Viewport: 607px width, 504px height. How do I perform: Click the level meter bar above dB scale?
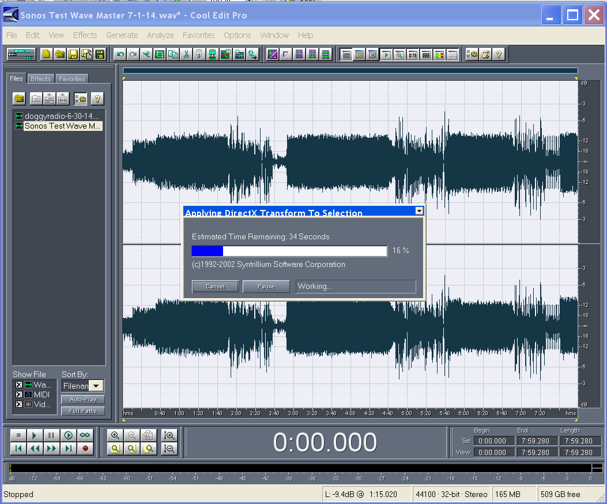click(x=301, y=468)
